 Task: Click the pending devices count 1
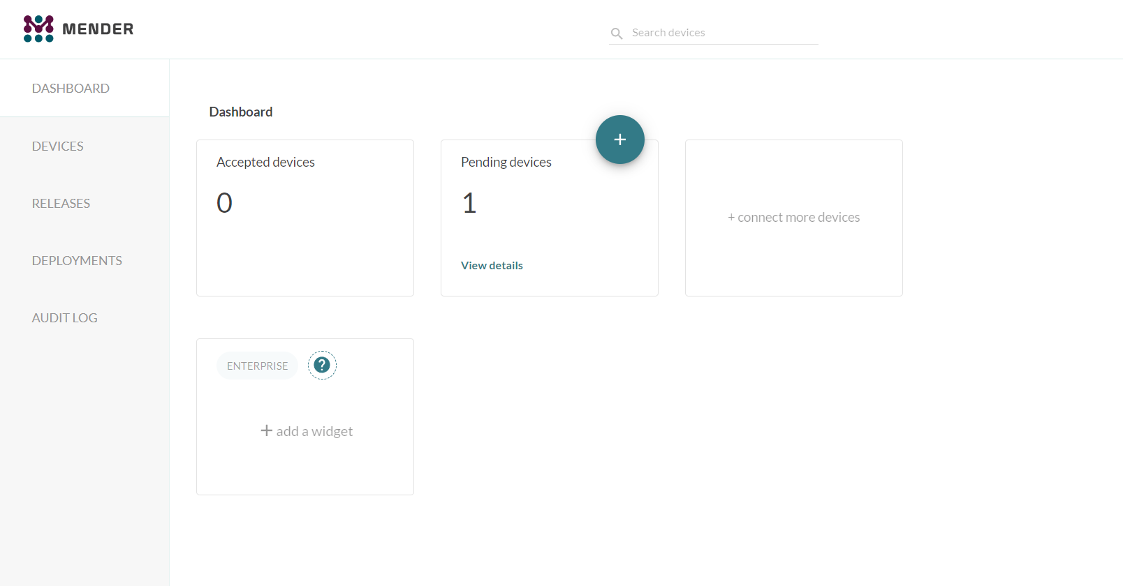tap(469, 203)
